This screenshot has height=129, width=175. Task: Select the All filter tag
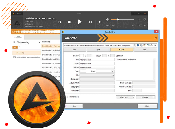[x=15, y=47]
